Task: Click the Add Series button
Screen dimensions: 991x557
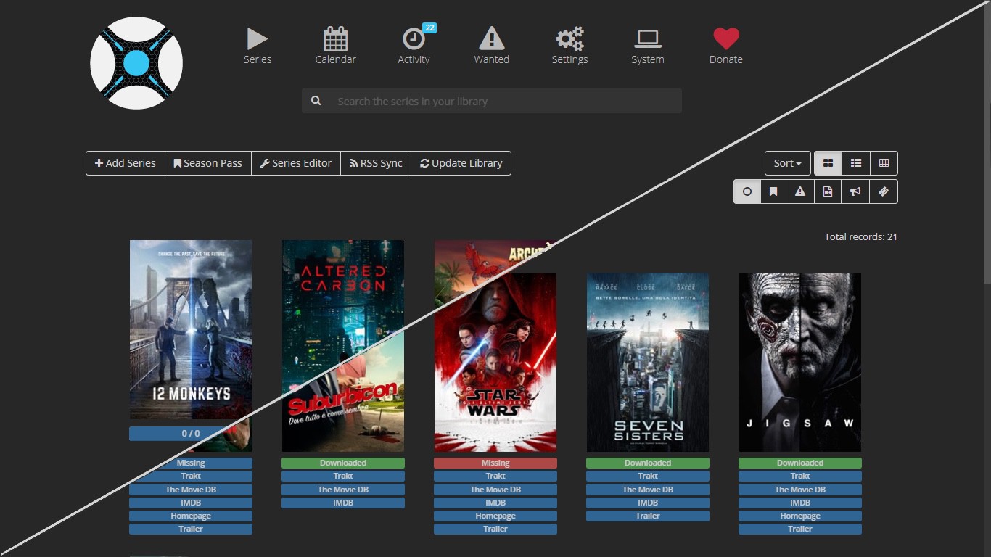Action: point(124,162)
